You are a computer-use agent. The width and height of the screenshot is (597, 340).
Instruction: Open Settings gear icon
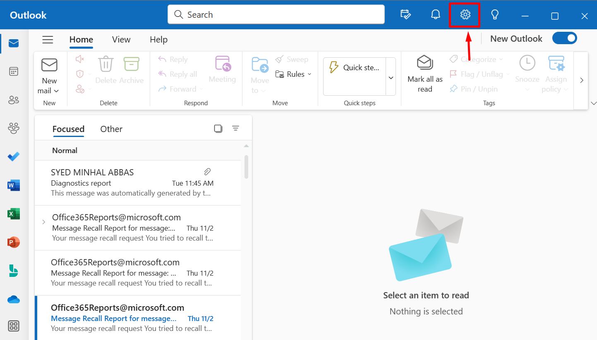tap(465, 15)
